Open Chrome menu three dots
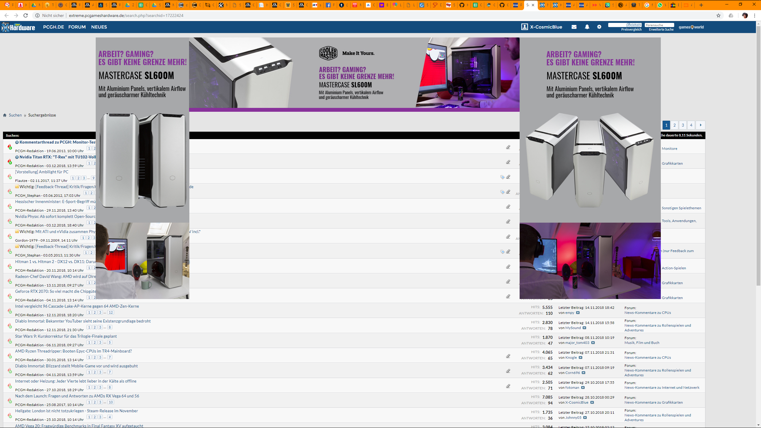Viewport: 761px width, 428px height. [x=754, y=15]
